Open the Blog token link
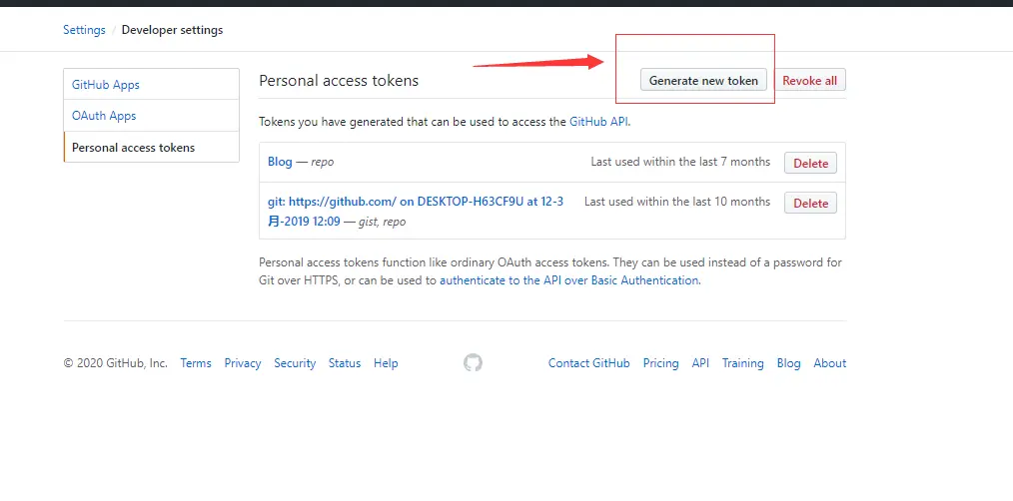The image size is (1013, 501). (280, 162)
